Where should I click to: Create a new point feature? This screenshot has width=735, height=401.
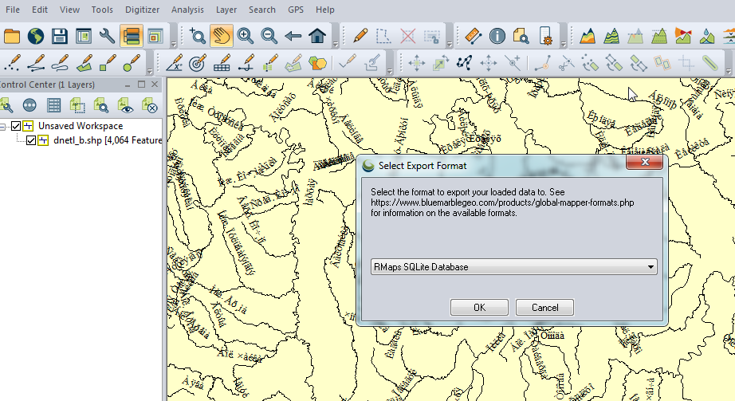click(x=12, y=63)
